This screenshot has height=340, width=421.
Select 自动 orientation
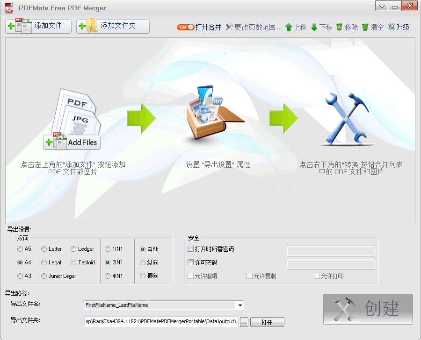pos(143,249)
